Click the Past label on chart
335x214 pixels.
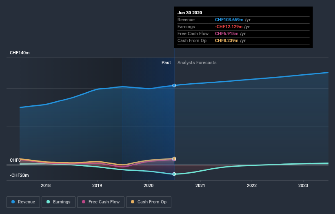pos(166,62)
